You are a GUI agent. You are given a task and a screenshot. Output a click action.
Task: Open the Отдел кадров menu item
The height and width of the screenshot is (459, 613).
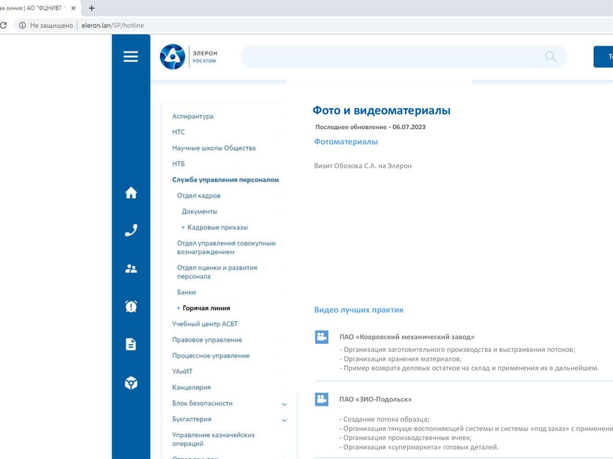tap(198, 195)
